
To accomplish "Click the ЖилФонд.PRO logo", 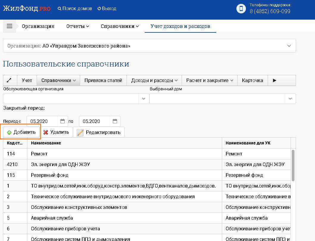I will tap(27, 9).
